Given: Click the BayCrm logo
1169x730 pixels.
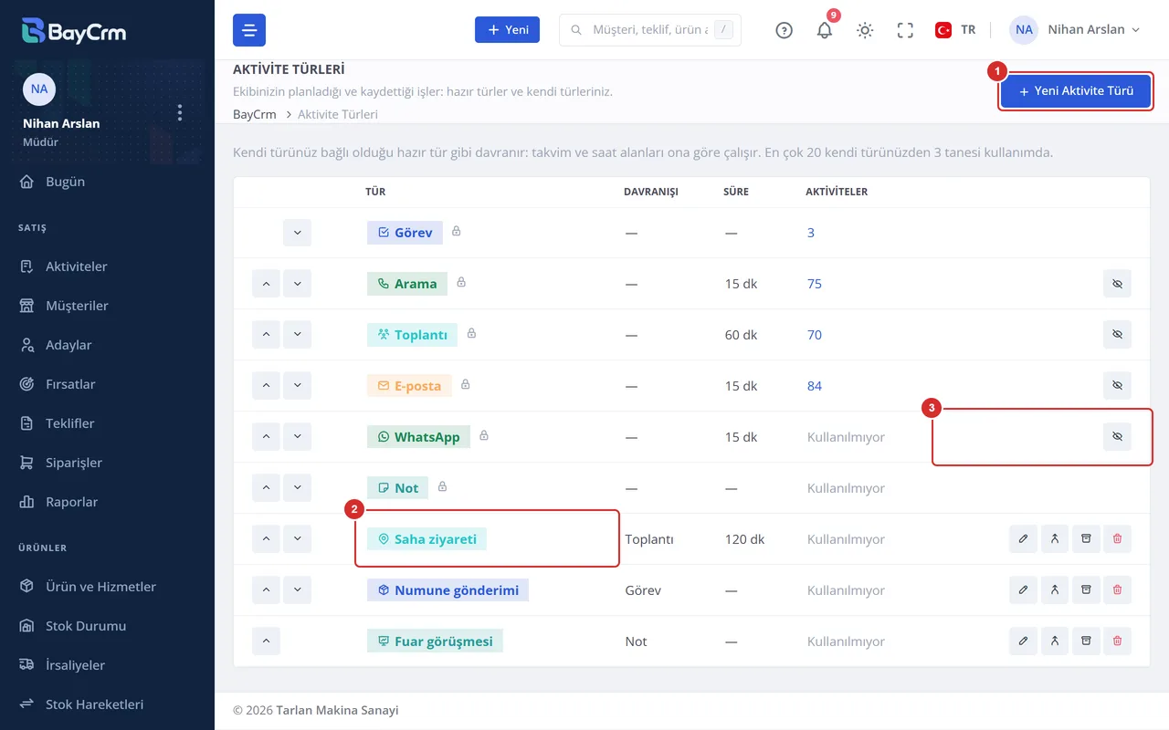Looking at the screenshot, I should pos(74,31).
